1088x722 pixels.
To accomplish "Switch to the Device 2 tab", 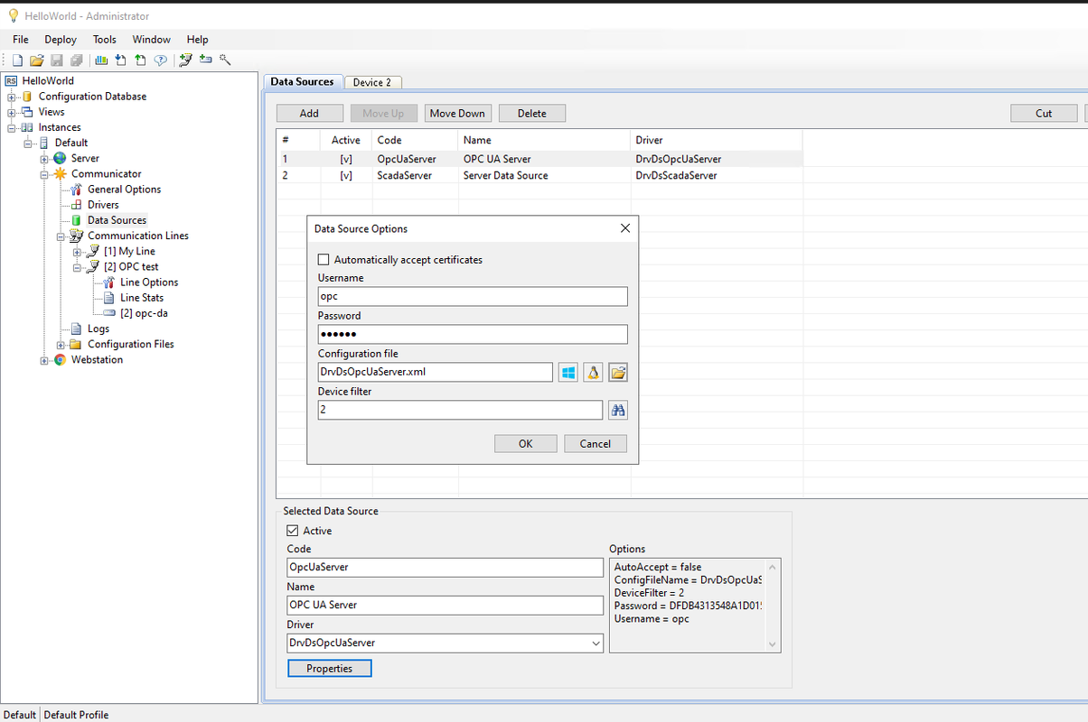I will [372, 82].
